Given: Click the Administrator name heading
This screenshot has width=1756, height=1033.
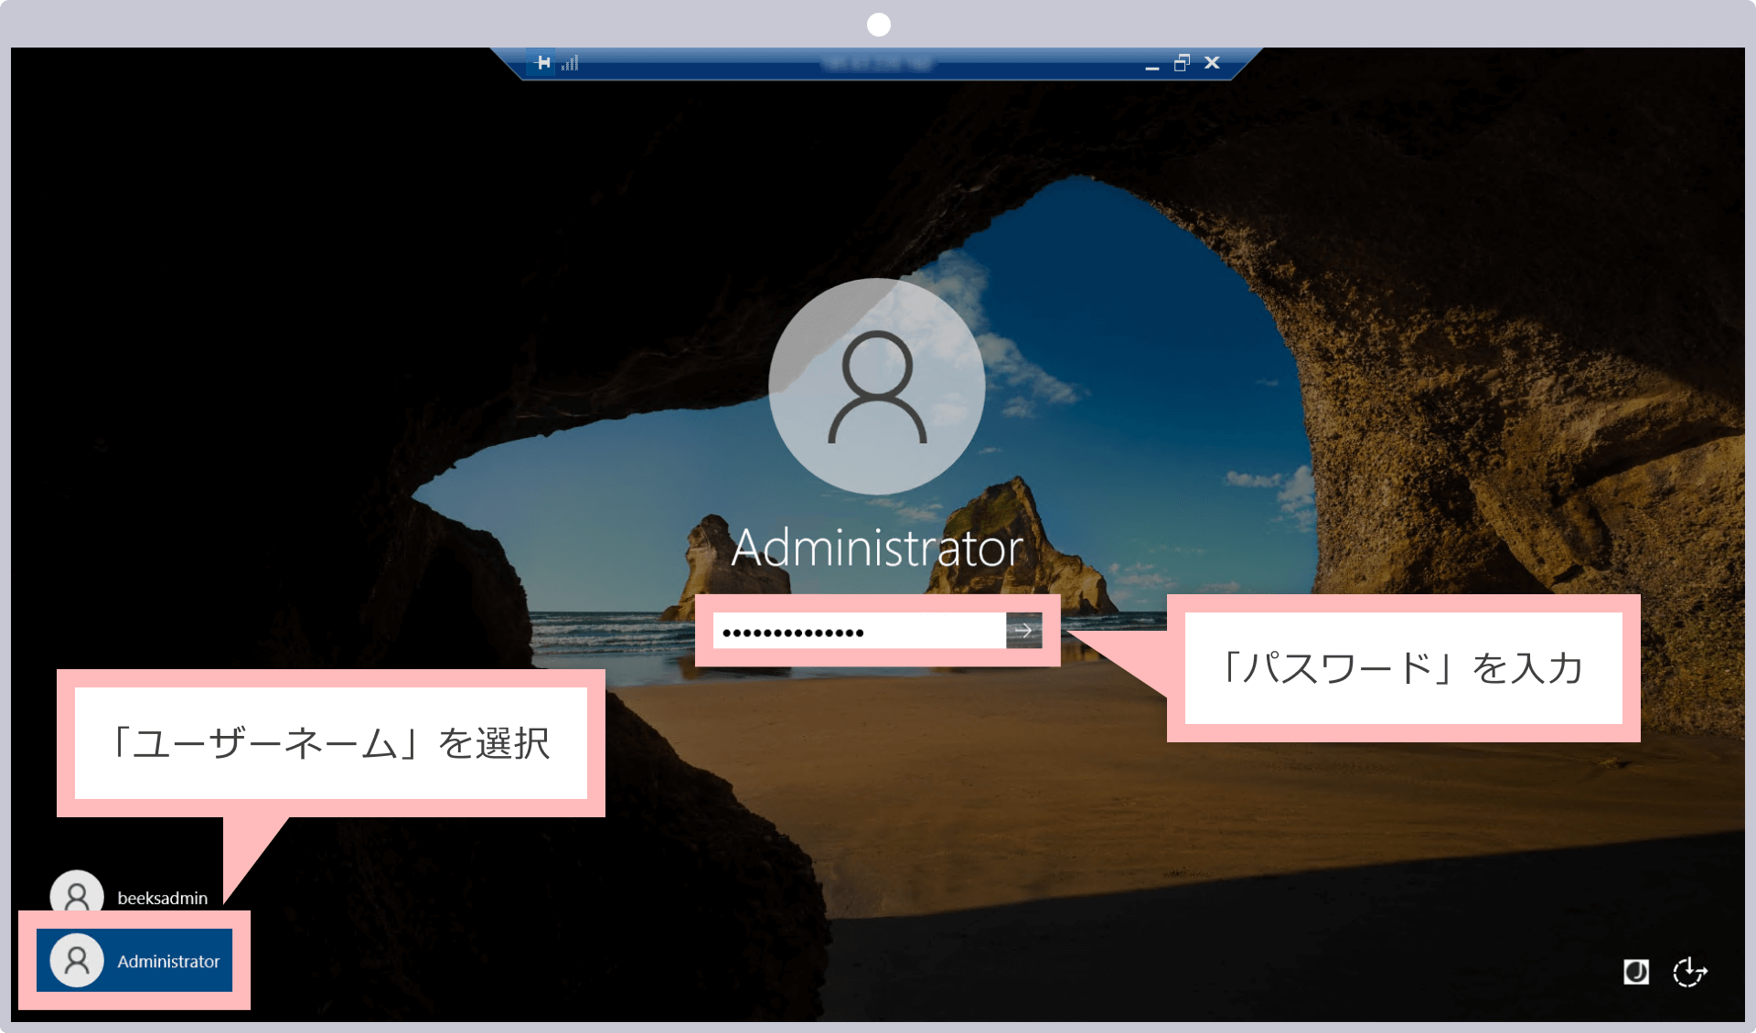Looking at the screenshot, I should [876, 548].
